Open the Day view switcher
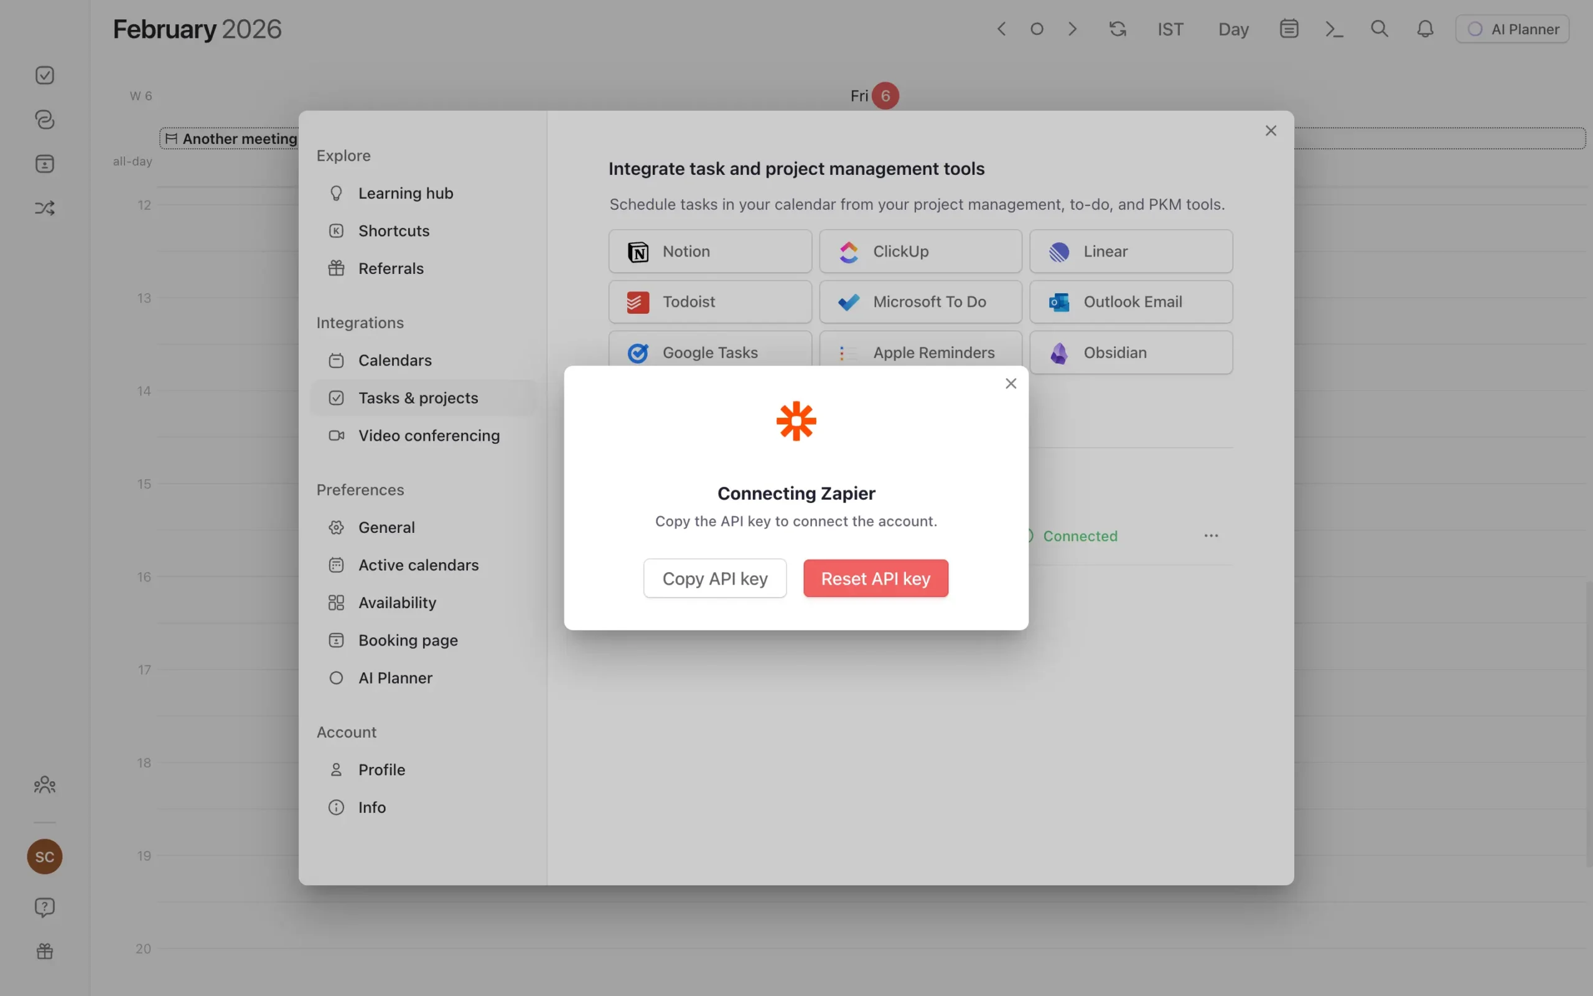Viewport: 1593px width, 996px height. [x=1232, y=29]
